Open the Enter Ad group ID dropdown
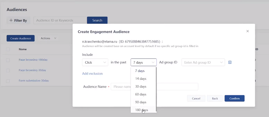 click(203, 62)
